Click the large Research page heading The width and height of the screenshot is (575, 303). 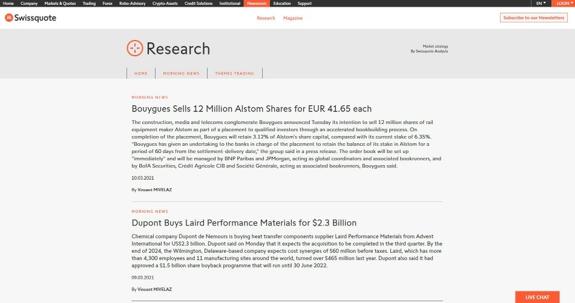pos(178,49)
